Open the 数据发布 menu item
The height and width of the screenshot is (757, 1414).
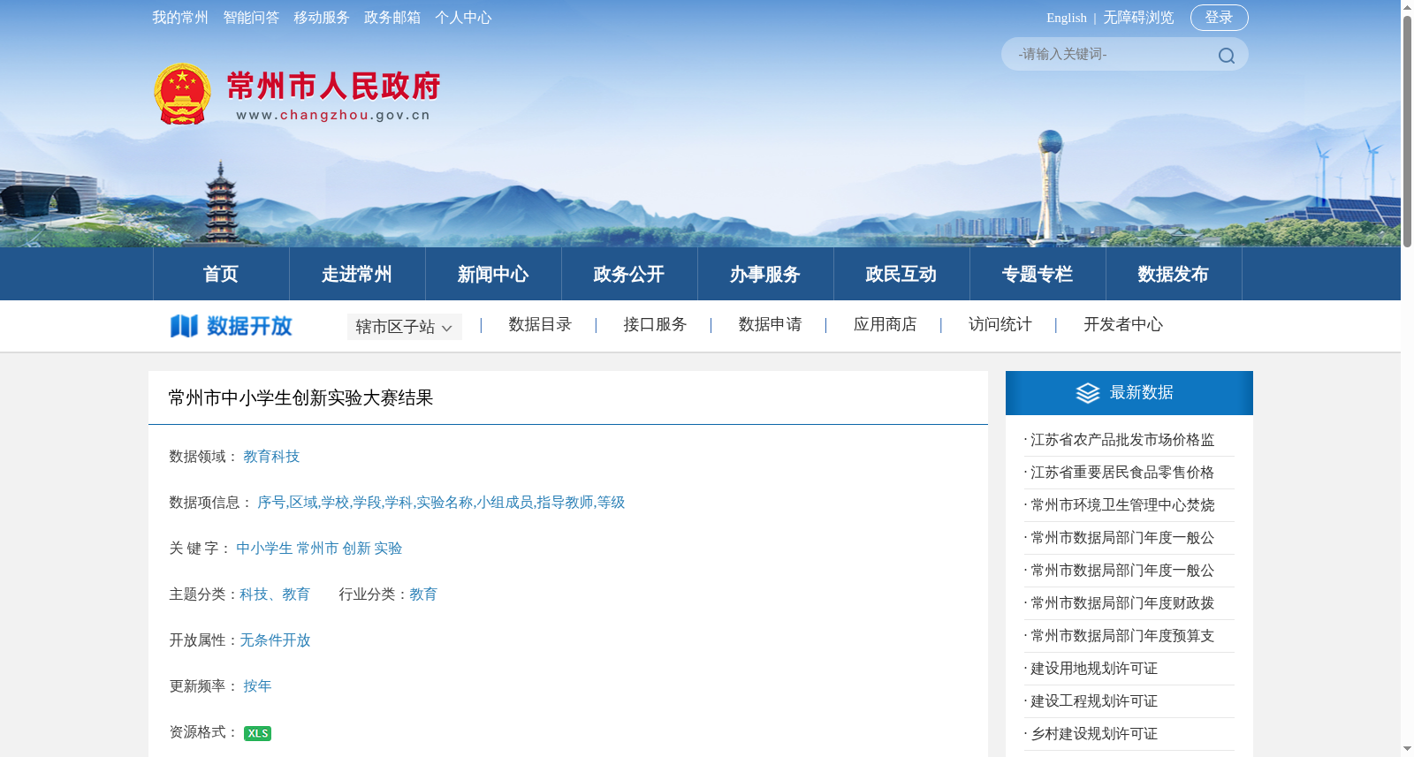(1174, 274)
